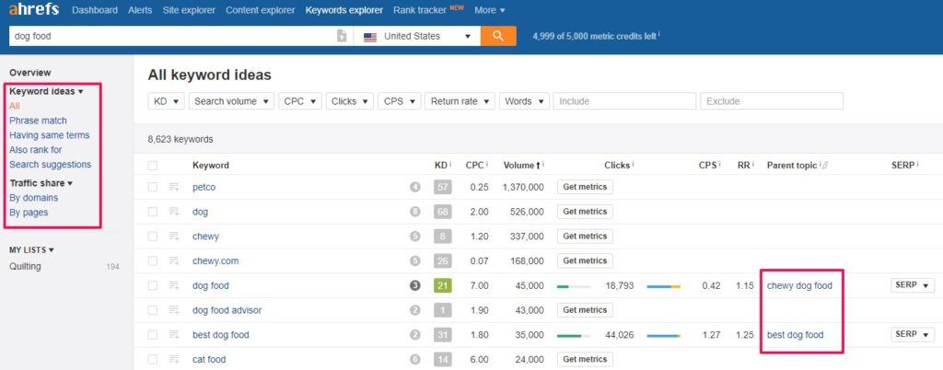Screen dimensions: 943x370
Task: Check the box for dog keyword
Action: point(153,212)
